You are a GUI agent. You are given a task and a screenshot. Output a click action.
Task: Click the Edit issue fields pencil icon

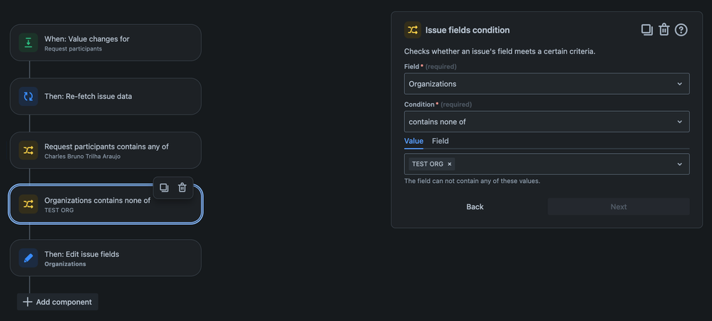click(28, 258)
